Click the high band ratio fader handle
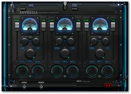This screenshot has height=94, width=131. point(113,26)
